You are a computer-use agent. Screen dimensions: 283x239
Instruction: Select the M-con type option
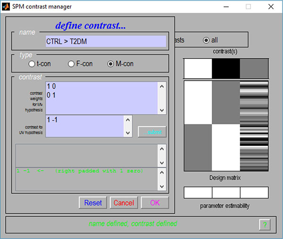pos(110,64)
